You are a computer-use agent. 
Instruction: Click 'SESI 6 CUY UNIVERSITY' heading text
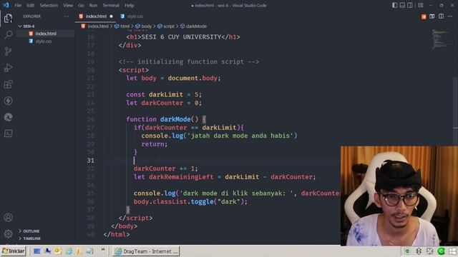[x=181, y=37]
